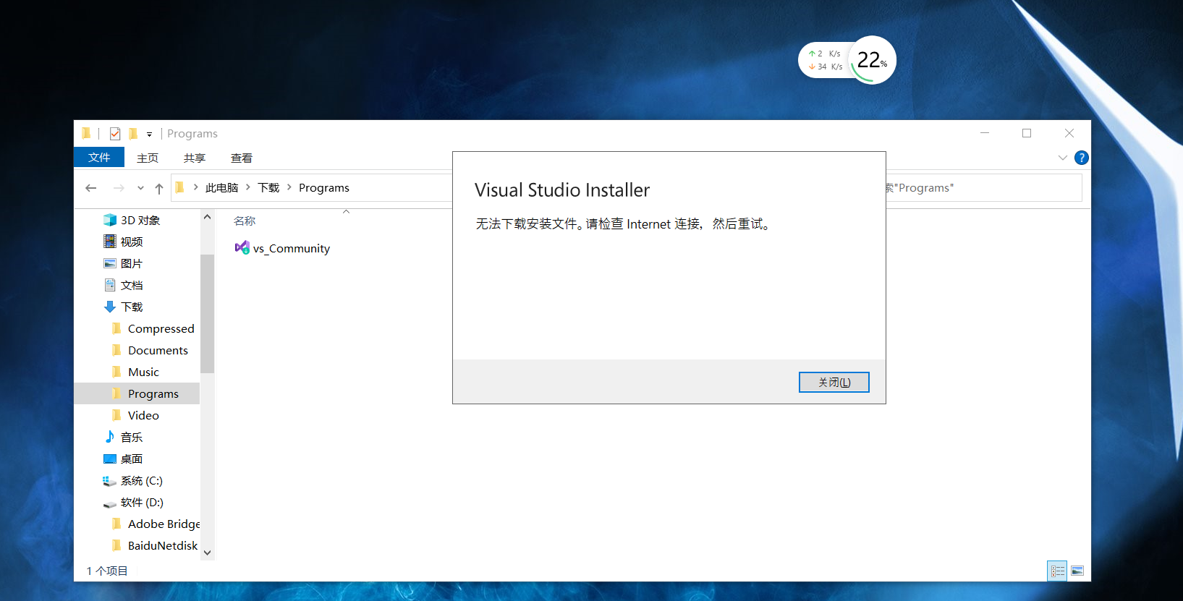Image resolution: width=1183 pixels, height=601 pixels.
Task: Switch to large icons view
Action: coord(1077,571)
